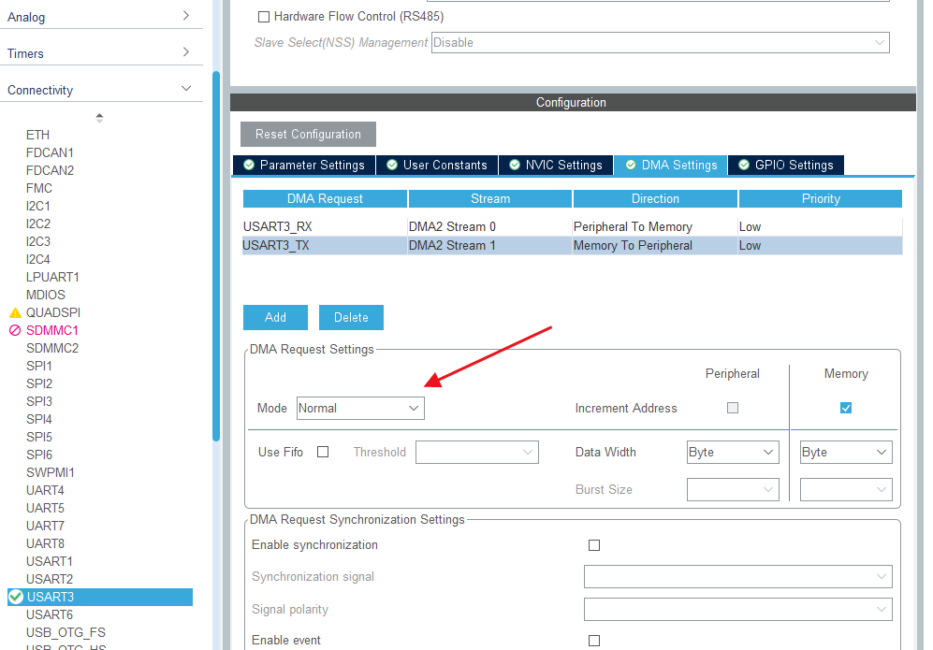Open the Synchronization signal dropdown
Viewport: 933px width, 650px height.
click(x=737, y=576)
